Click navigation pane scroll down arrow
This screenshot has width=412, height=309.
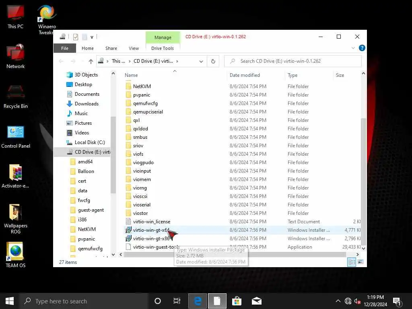(113, 254)
